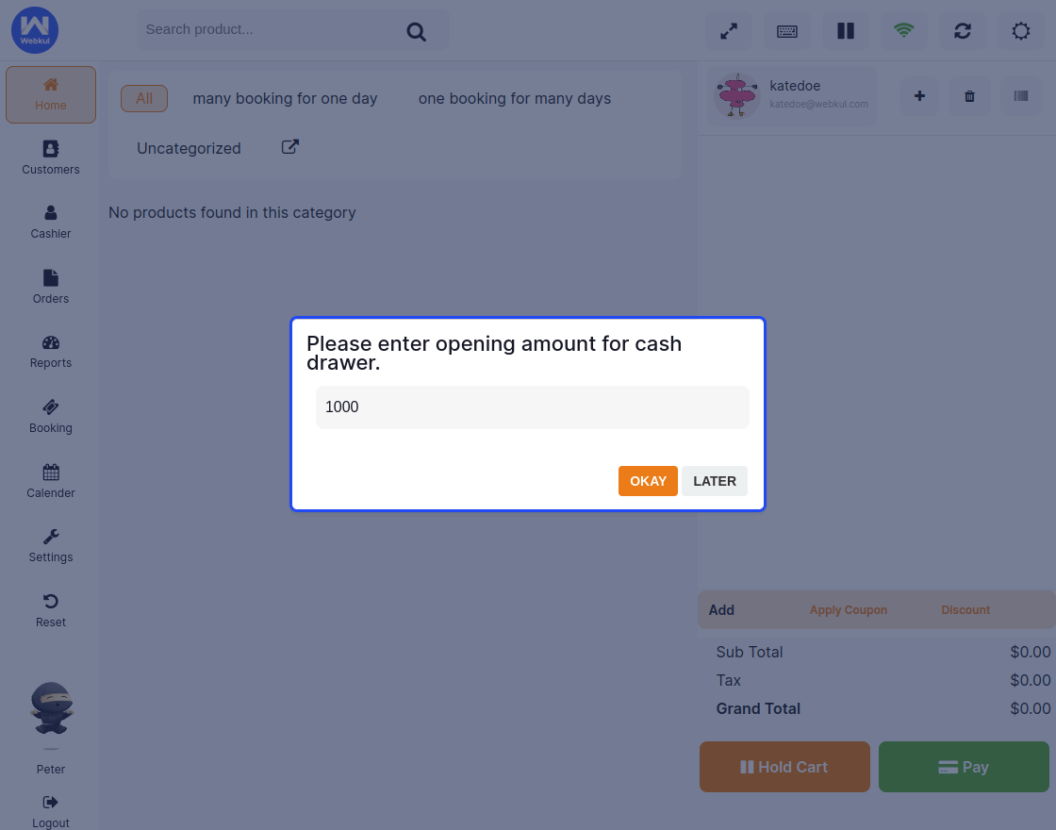Screen dimensions: 1056x830
Task: Choose LATER in cash drawer dialog
Action: click(x=715, y=481)
